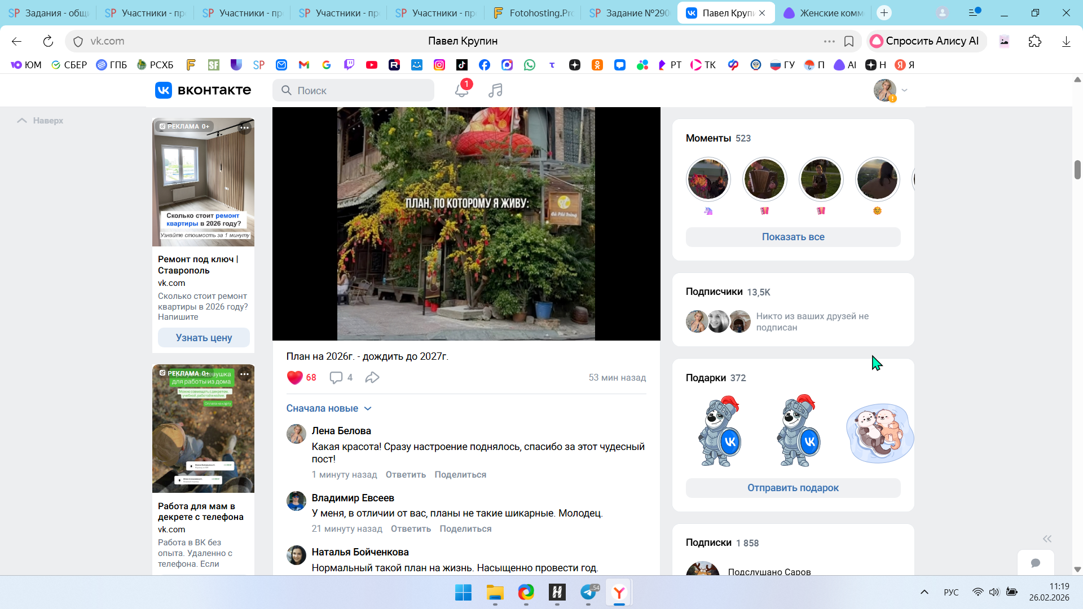This screenshot has height=609, width=1083.
Task: Share the post using arrow icon
Action: click(372, 377)
